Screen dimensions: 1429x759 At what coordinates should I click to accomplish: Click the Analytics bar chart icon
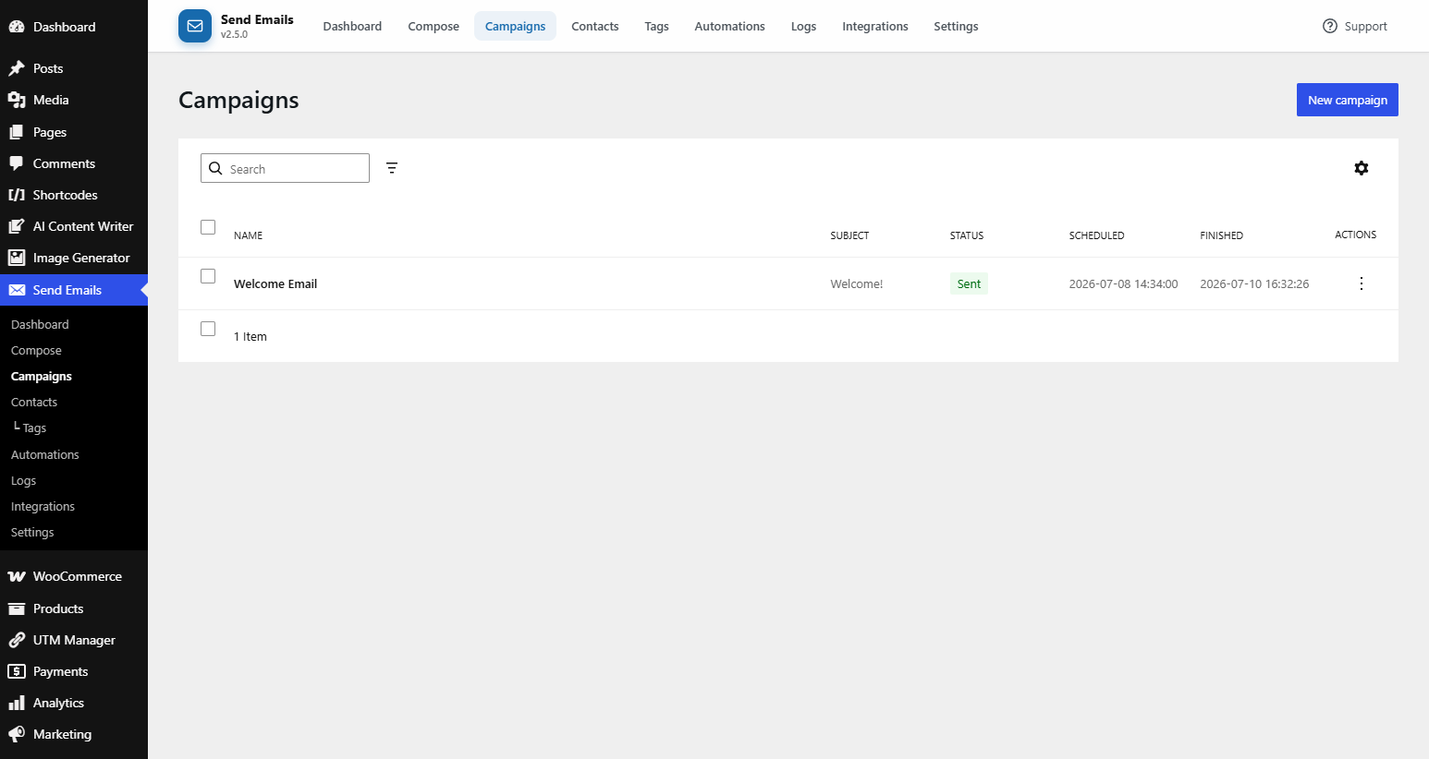[17, 703]
